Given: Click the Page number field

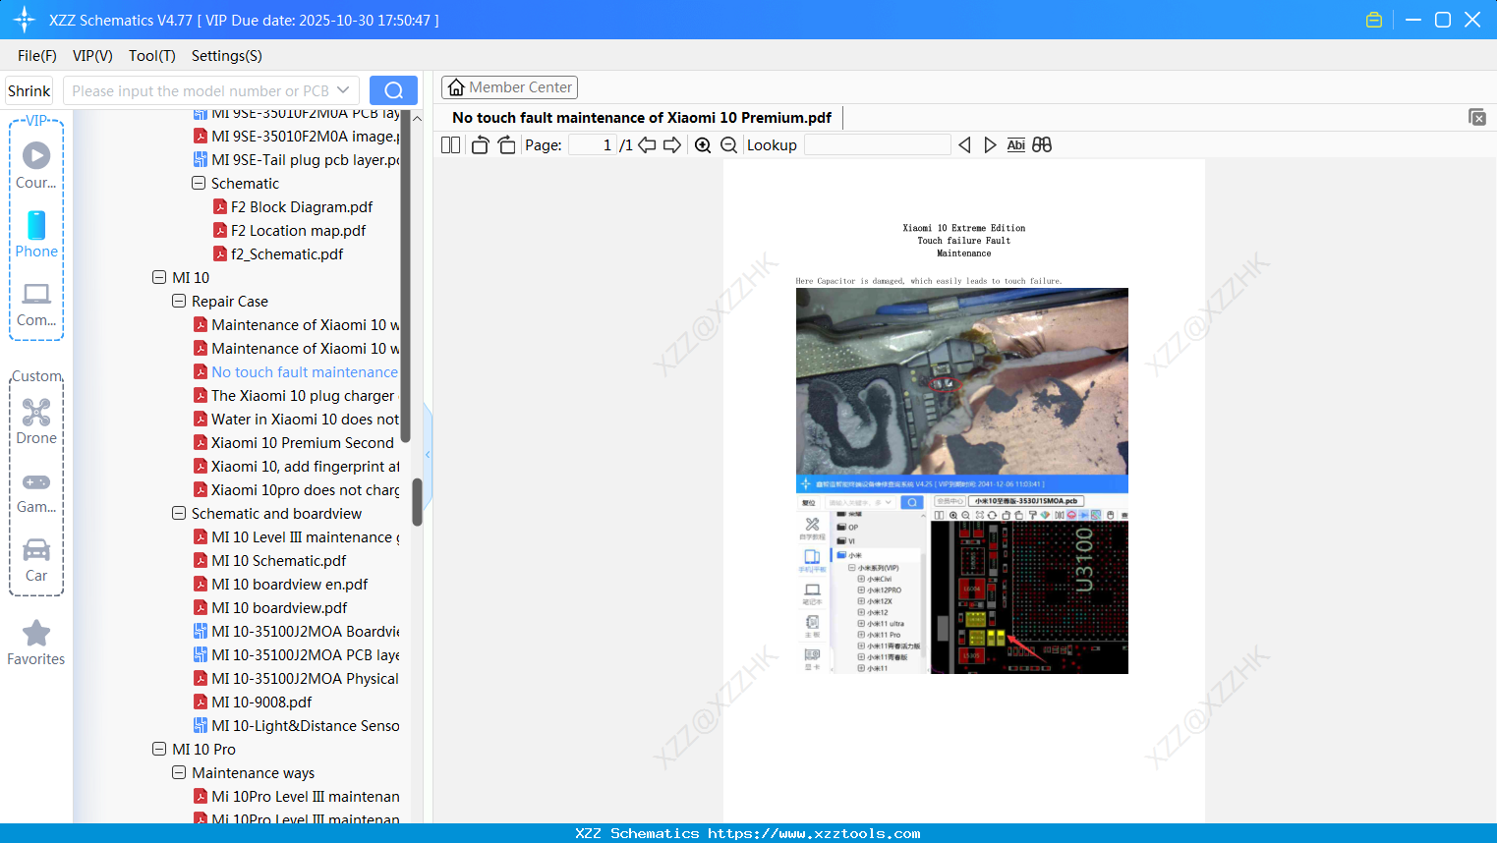Looking at the screenshot, I should [593, 145].
